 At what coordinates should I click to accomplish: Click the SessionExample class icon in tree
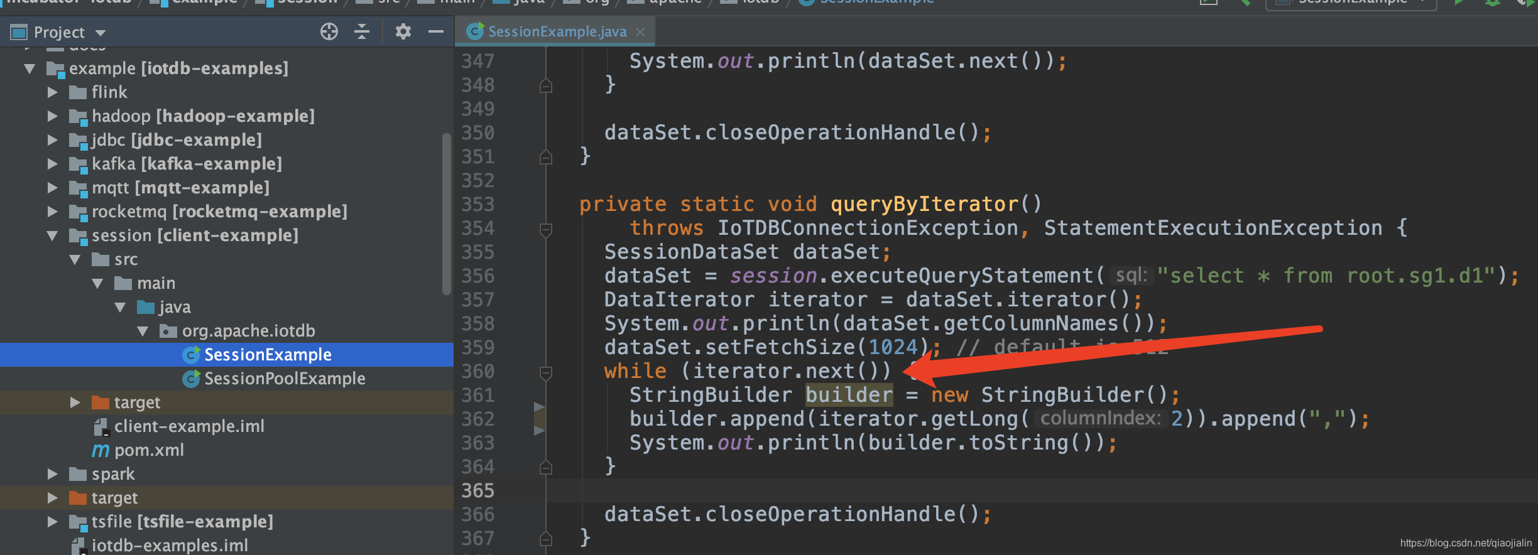[191, 355]
